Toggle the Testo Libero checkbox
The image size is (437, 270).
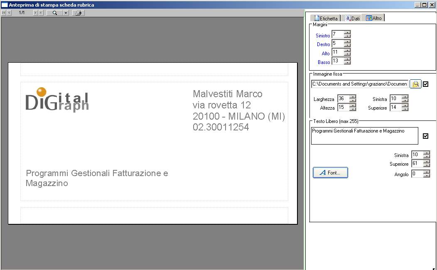coord(425,136)
